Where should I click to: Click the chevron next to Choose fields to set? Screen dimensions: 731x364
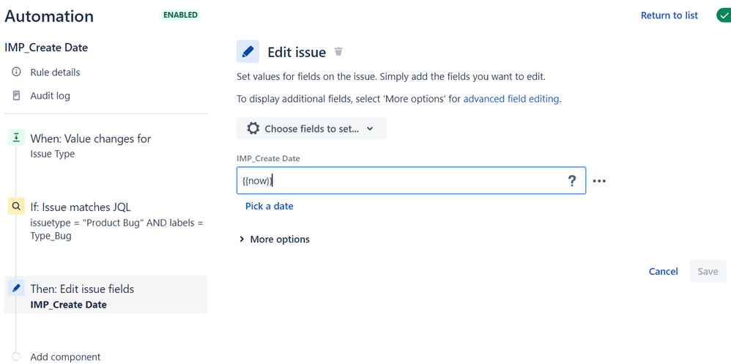point(370,129)
